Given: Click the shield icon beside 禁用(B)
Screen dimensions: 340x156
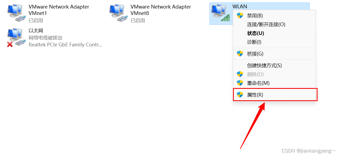Looking at the screenshot, I should tap(240, 15).
